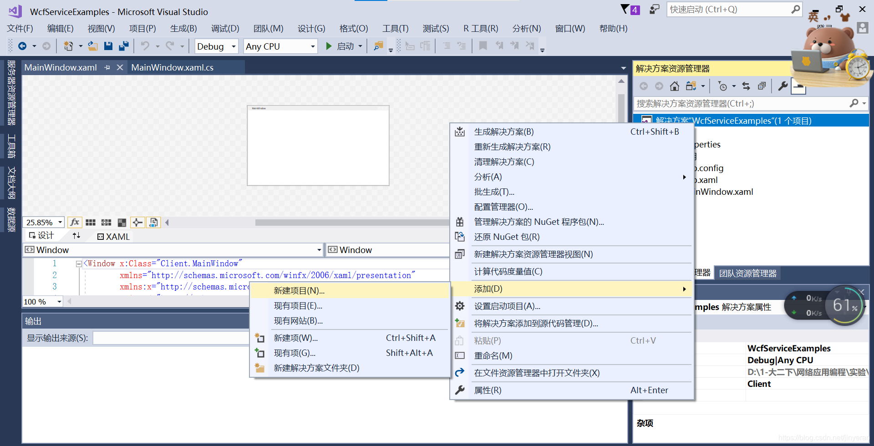Click the Bookmark toolbar icon

point(483,46)
